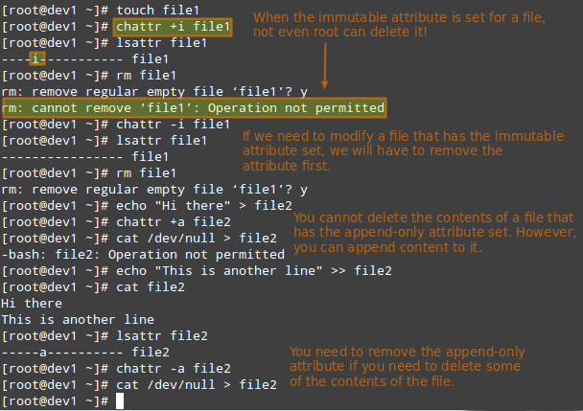Image resolution: width=583 pixels, height=411 pixels.
Task: Click the highlighted 'i' attribute flag
Action: 35,60
